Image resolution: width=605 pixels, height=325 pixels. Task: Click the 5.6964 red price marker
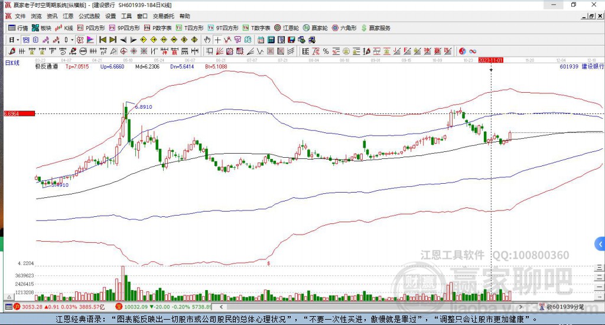(19, 113)
